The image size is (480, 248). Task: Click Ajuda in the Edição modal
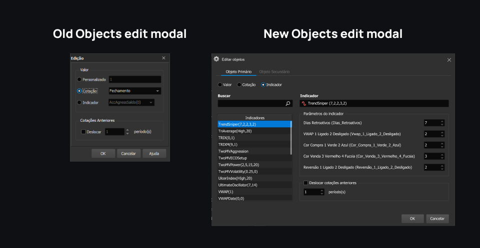pos(154,154)
